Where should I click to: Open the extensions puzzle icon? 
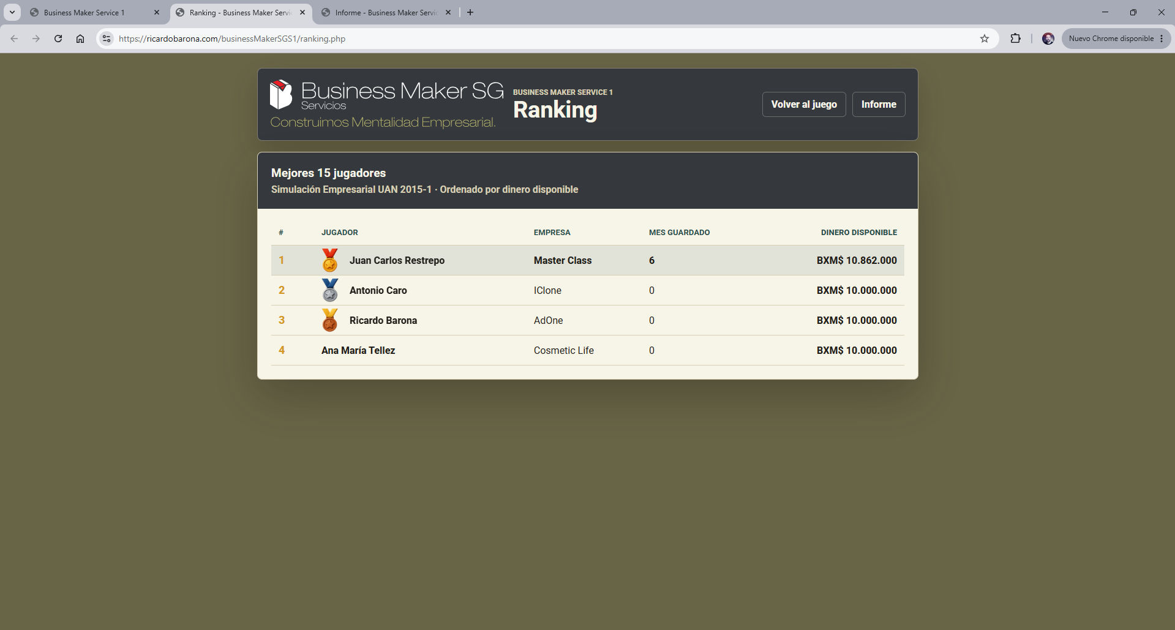pos(1015,39)
